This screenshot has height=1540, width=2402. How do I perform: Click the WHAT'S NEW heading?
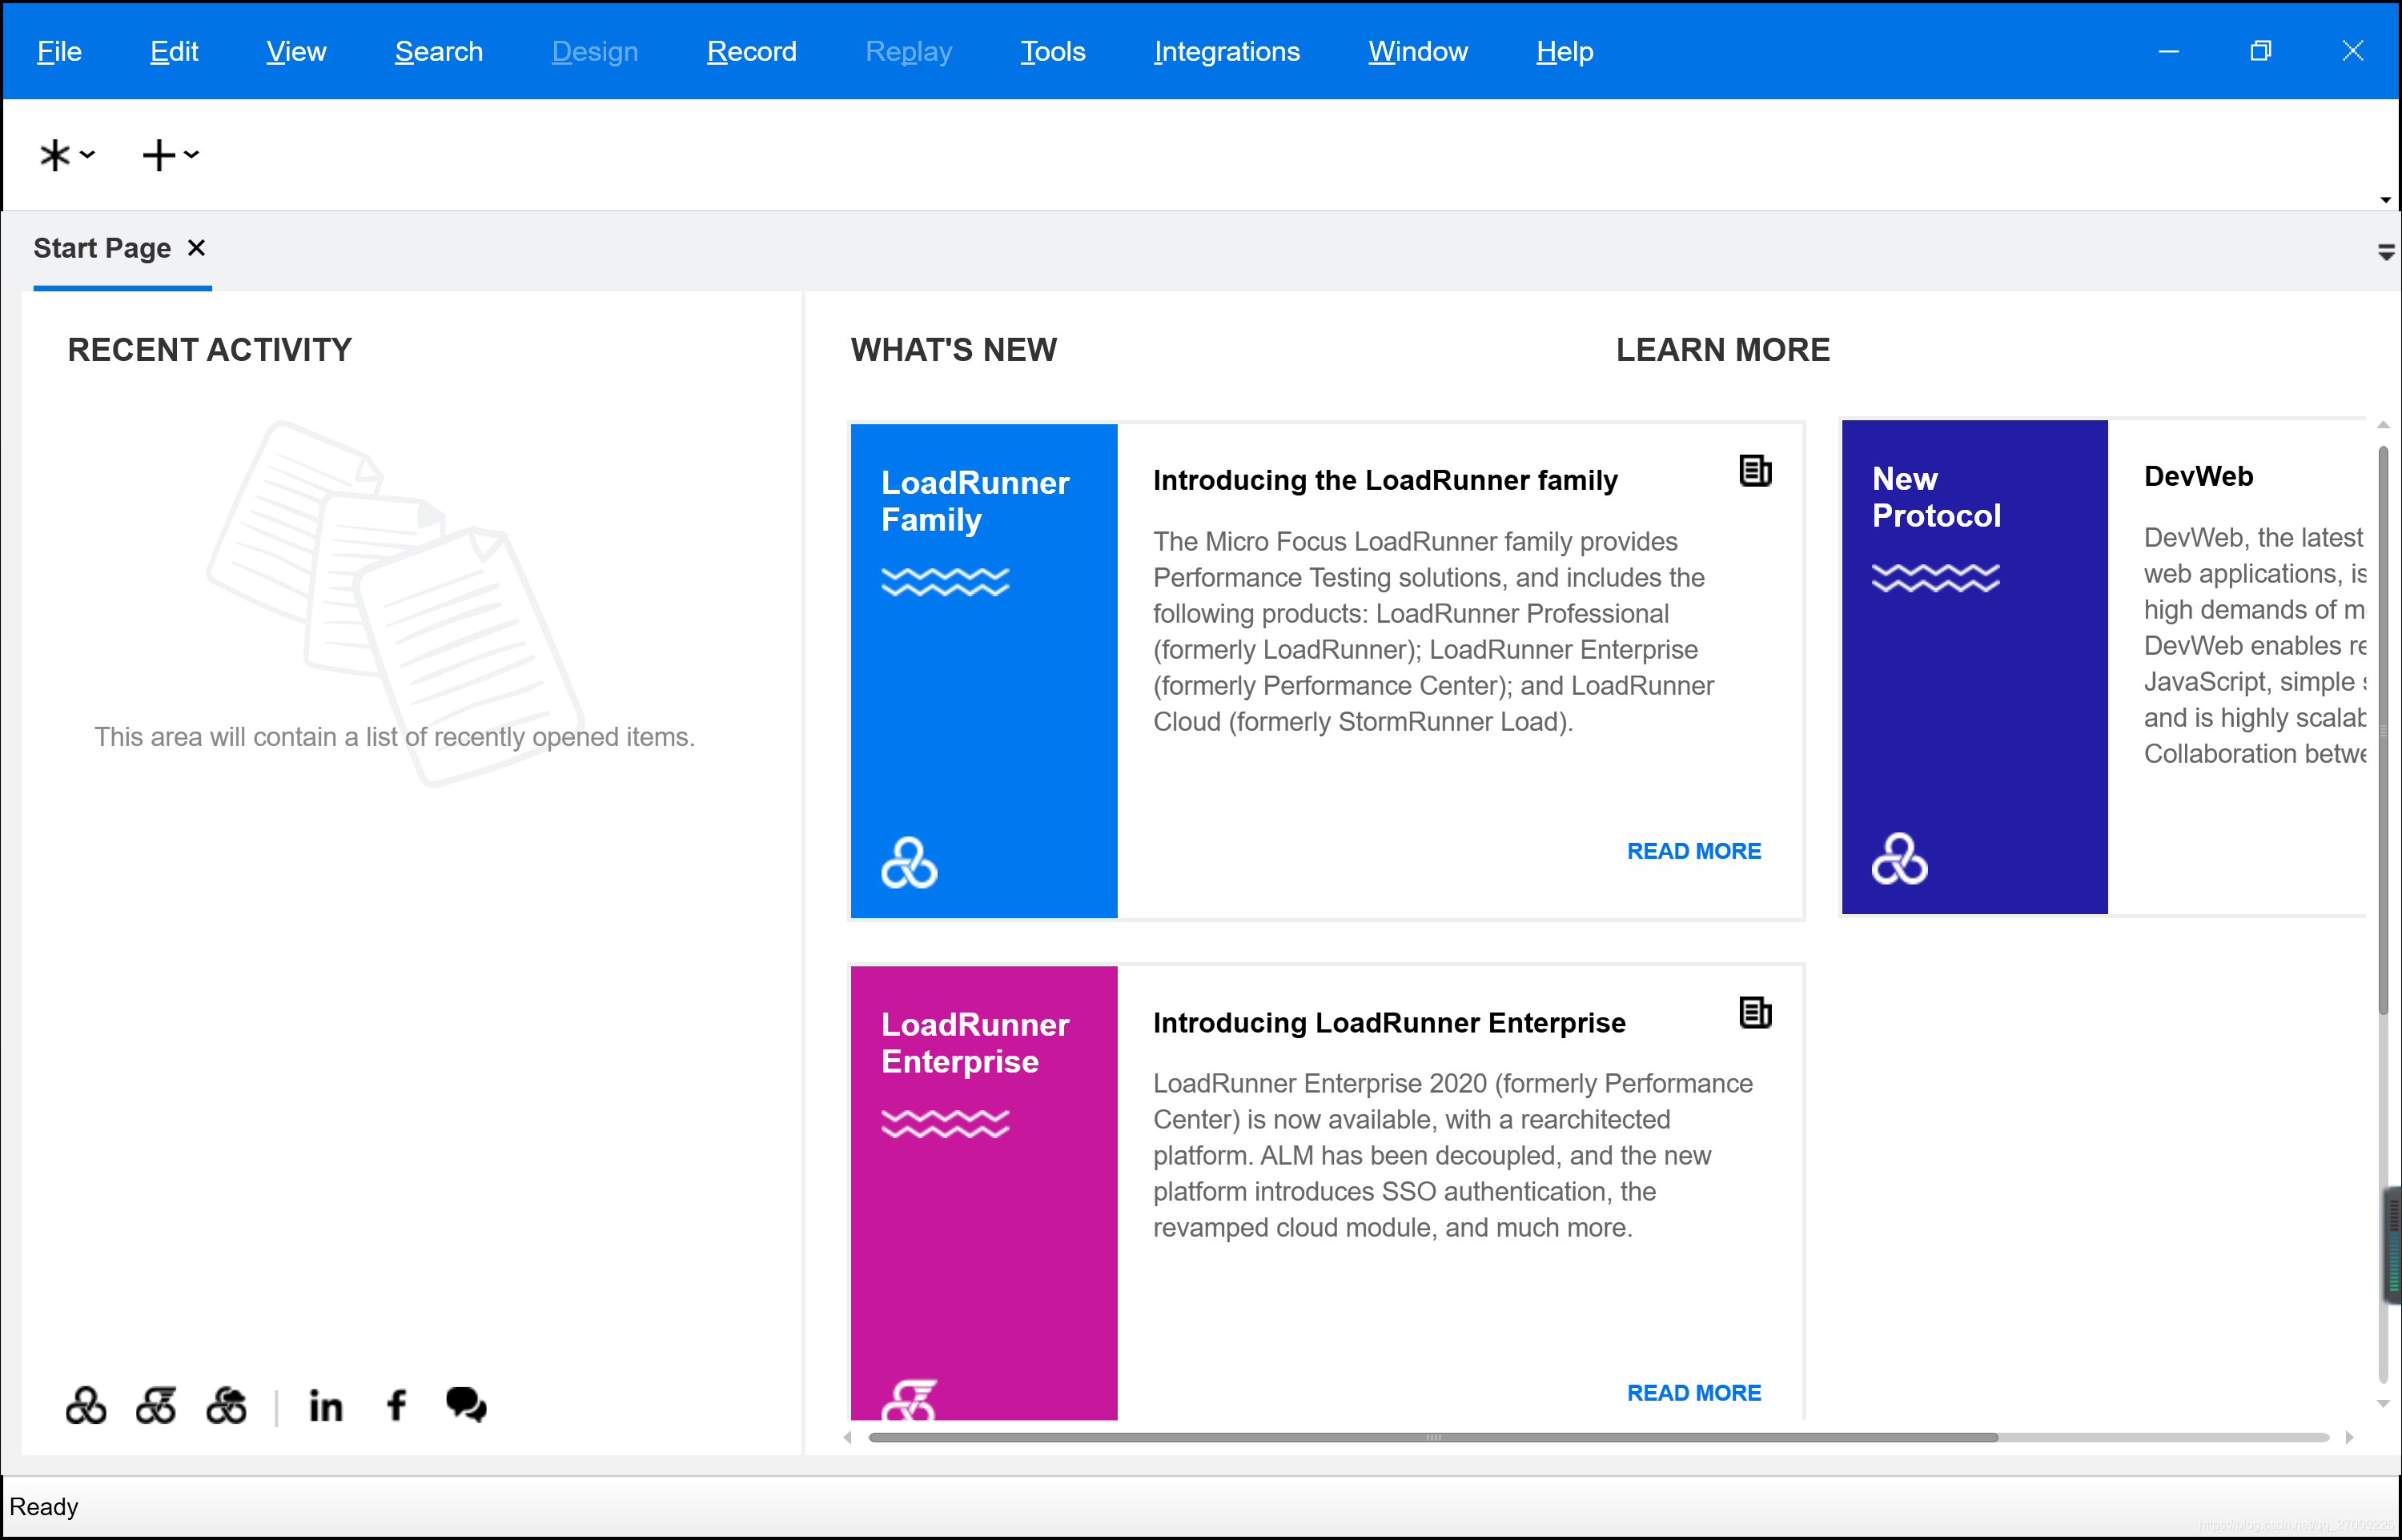[x=953, y=350]
